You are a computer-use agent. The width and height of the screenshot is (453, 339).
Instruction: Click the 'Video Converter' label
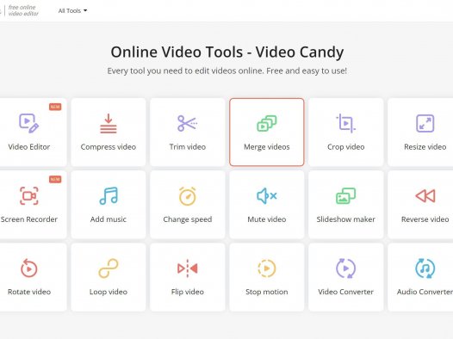[x=346, y=292]
